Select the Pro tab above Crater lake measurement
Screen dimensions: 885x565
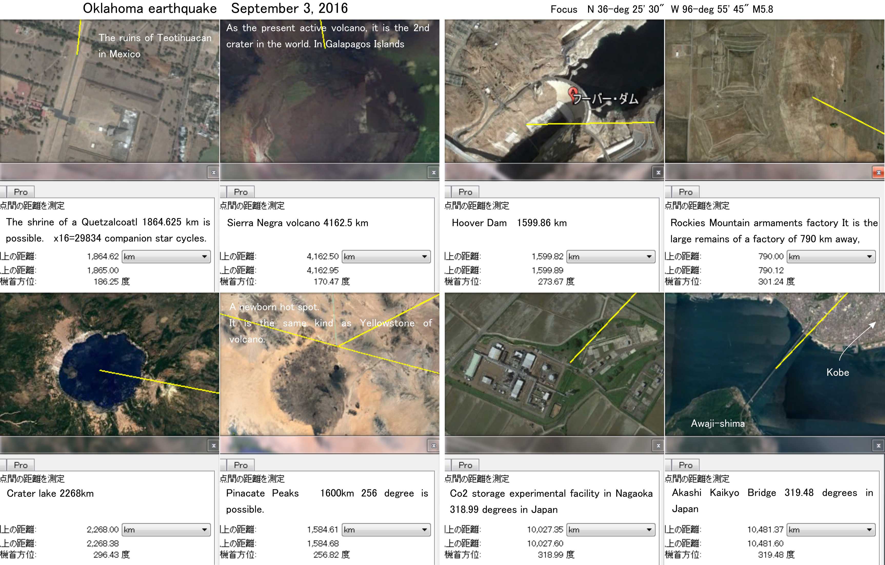(x=21, y=465)
